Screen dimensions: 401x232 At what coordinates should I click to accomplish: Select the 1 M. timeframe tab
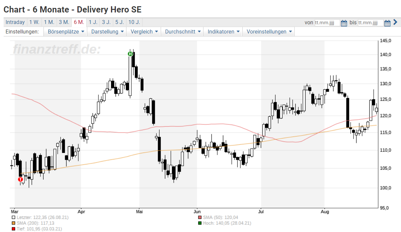coord(49,22)
